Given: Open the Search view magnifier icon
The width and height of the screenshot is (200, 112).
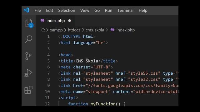Looking at the screenshot, I should coord(28,39).
